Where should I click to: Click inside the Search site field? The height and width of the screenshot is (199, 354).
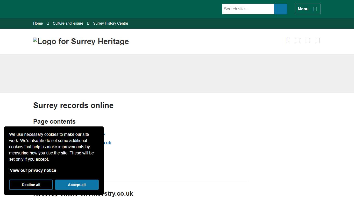[x=248, y=9]
